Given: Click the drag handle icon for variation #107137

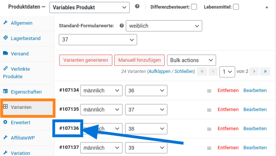Looking at the screenshot, I should click(209, 148).
